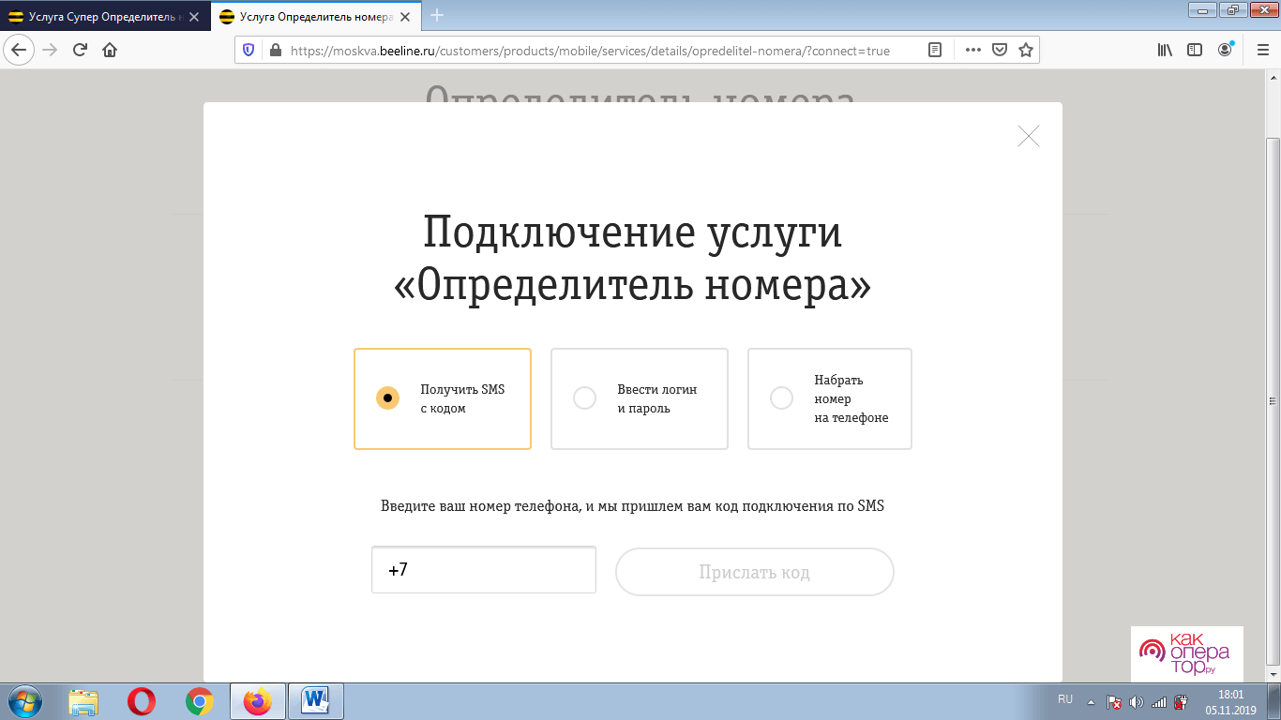Toggle the sidebars icon
Screen dimensions: 1281x720
pyautogui.click(x=1195, y=51)
